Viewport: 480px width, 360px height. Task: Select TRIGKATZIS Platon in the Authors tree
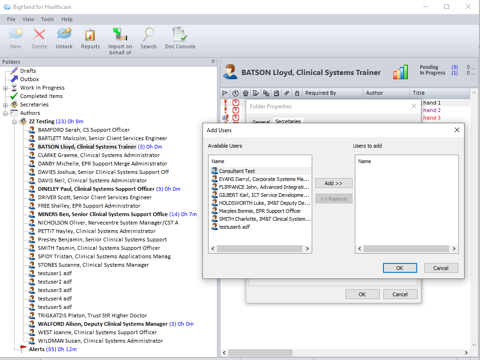(92, 315)
